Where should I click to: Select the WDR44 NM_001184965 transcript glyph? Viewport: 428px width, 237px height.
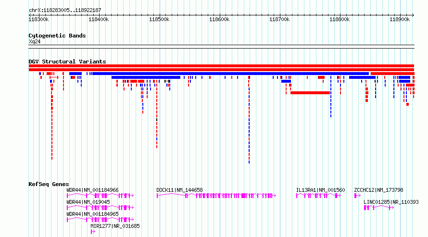[x=100, y=220]
